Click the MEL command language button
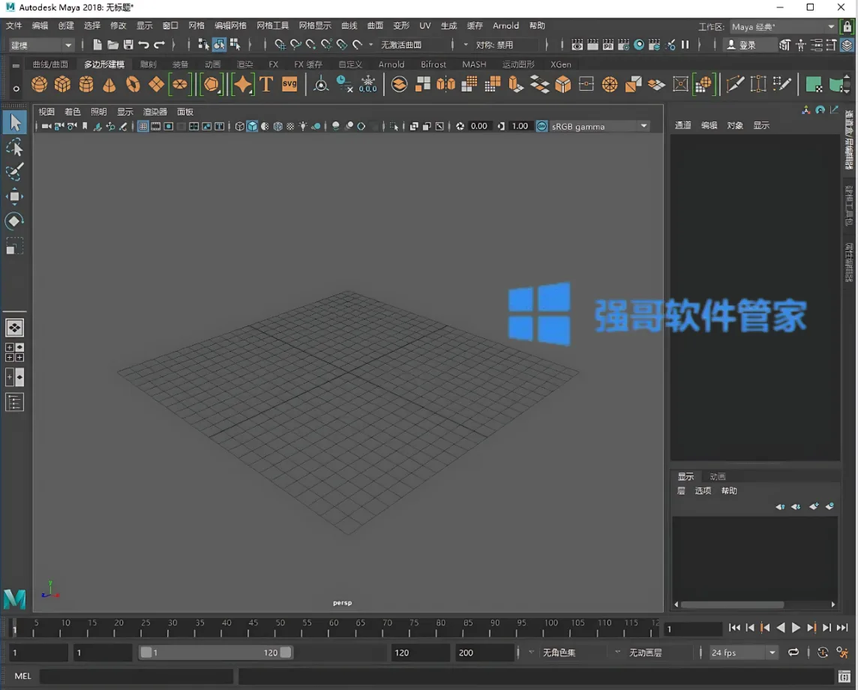The width and height of the screenshot is (858, 690). click(x=23, y=676)
